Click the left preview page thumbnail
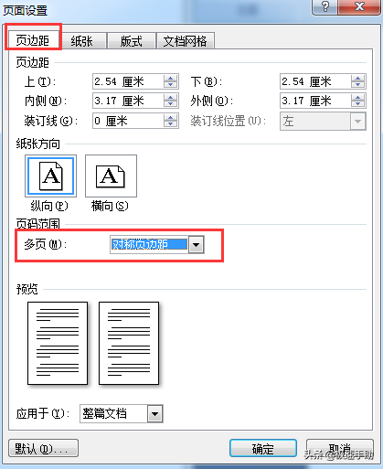 tap(58, 343)
